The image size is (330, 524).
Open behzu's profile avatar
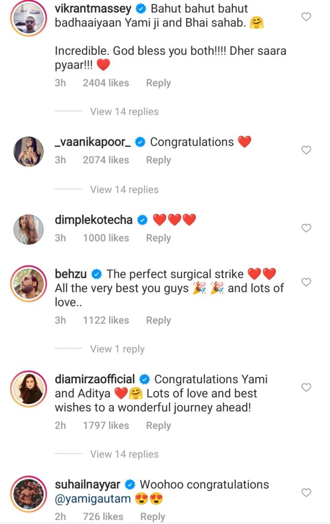coord(28,283)
